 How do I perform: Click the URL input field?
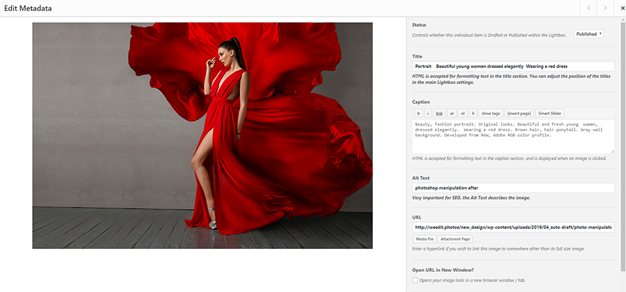tap(513, 227)
